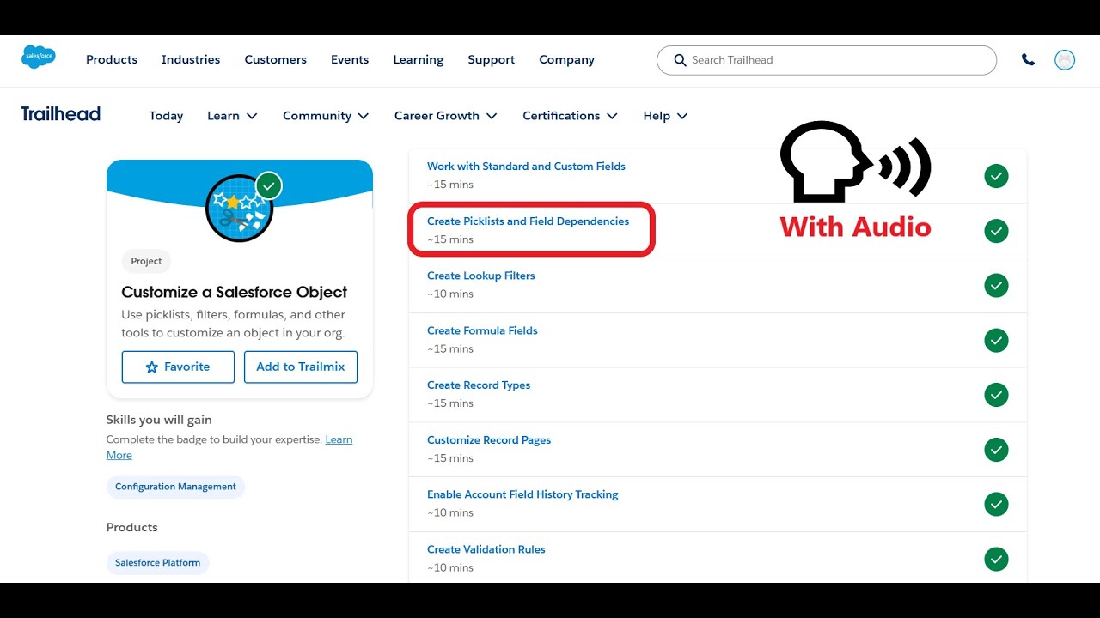Expand the Community dropdown menu
Screen dimensions: 1100x618
(326, 116)
